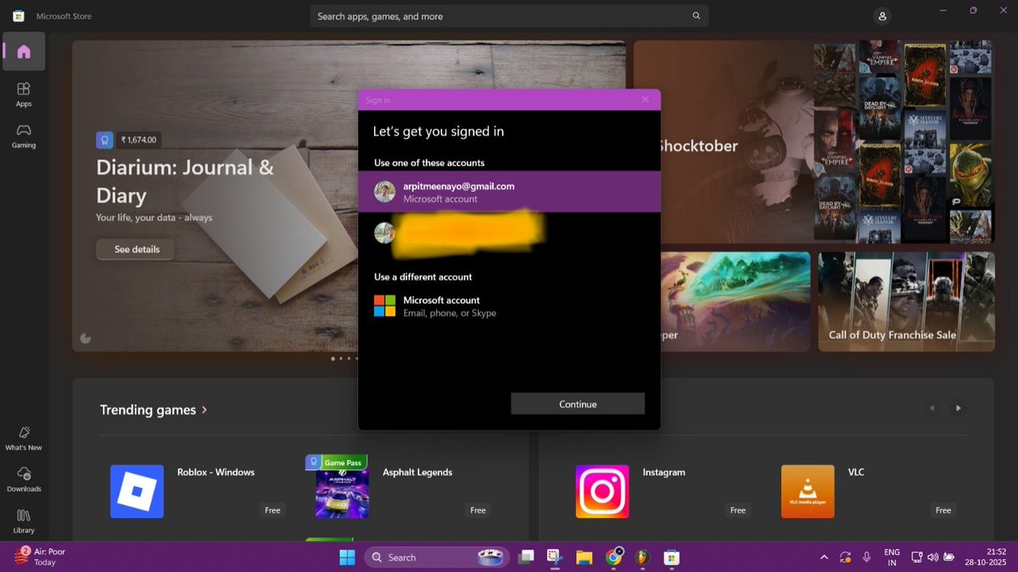Click the Asphalt Legends game icon
Image resolution: width=1018 pixels, height=572 pixels.
point(342,493)
